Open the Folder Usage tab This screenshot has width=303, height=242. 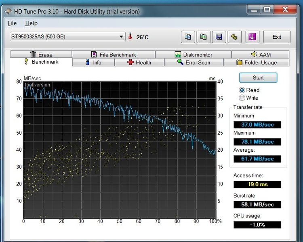(257, 63)
